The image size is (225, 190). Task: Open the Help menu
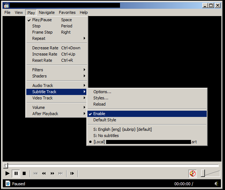pyautogui.click(x=84, y=12)
